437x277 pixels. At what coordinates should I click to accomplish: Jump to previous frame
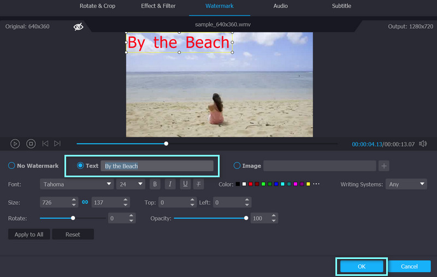tap(45, 143)
